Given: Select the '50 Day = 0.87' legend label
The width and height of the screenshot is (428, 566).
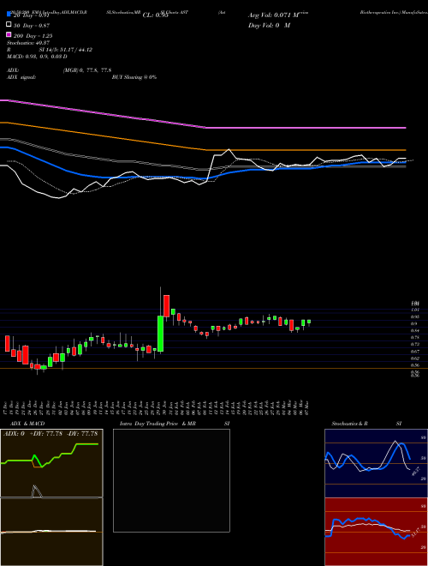Looking at the screenshot, I should 32,26.
